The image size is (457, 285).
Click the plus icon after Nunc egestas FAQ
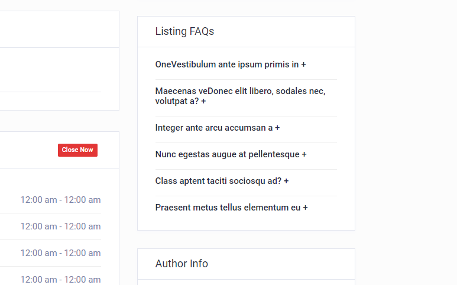pos(304,154)
